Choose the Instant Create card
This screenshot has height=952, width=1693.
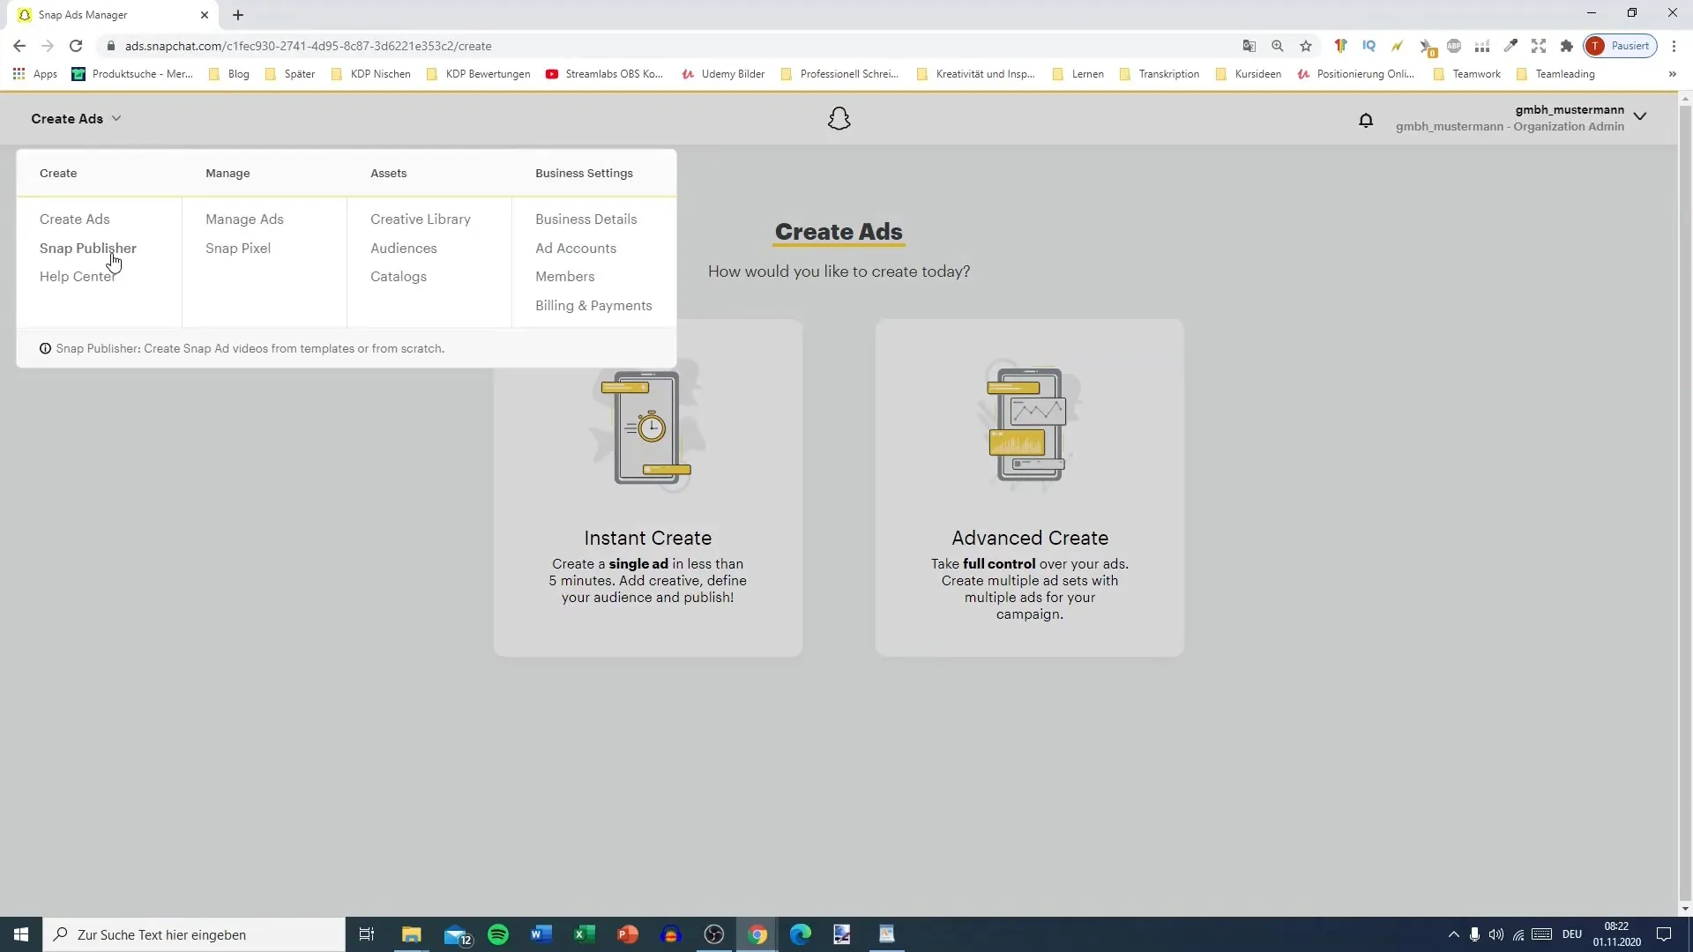click(x=648, y=487)
